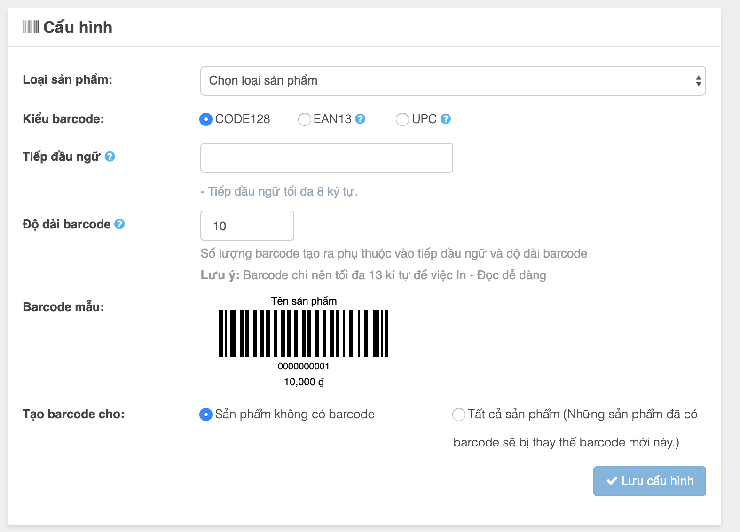Click hint text Tiếp đầu ngữ tối đa 8 ký tự
740x532 pixels.
pos(279,191)
